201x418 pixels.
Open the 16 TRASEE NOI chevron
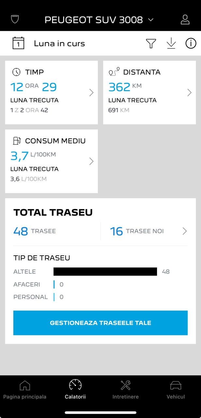(x=185, y=231)
